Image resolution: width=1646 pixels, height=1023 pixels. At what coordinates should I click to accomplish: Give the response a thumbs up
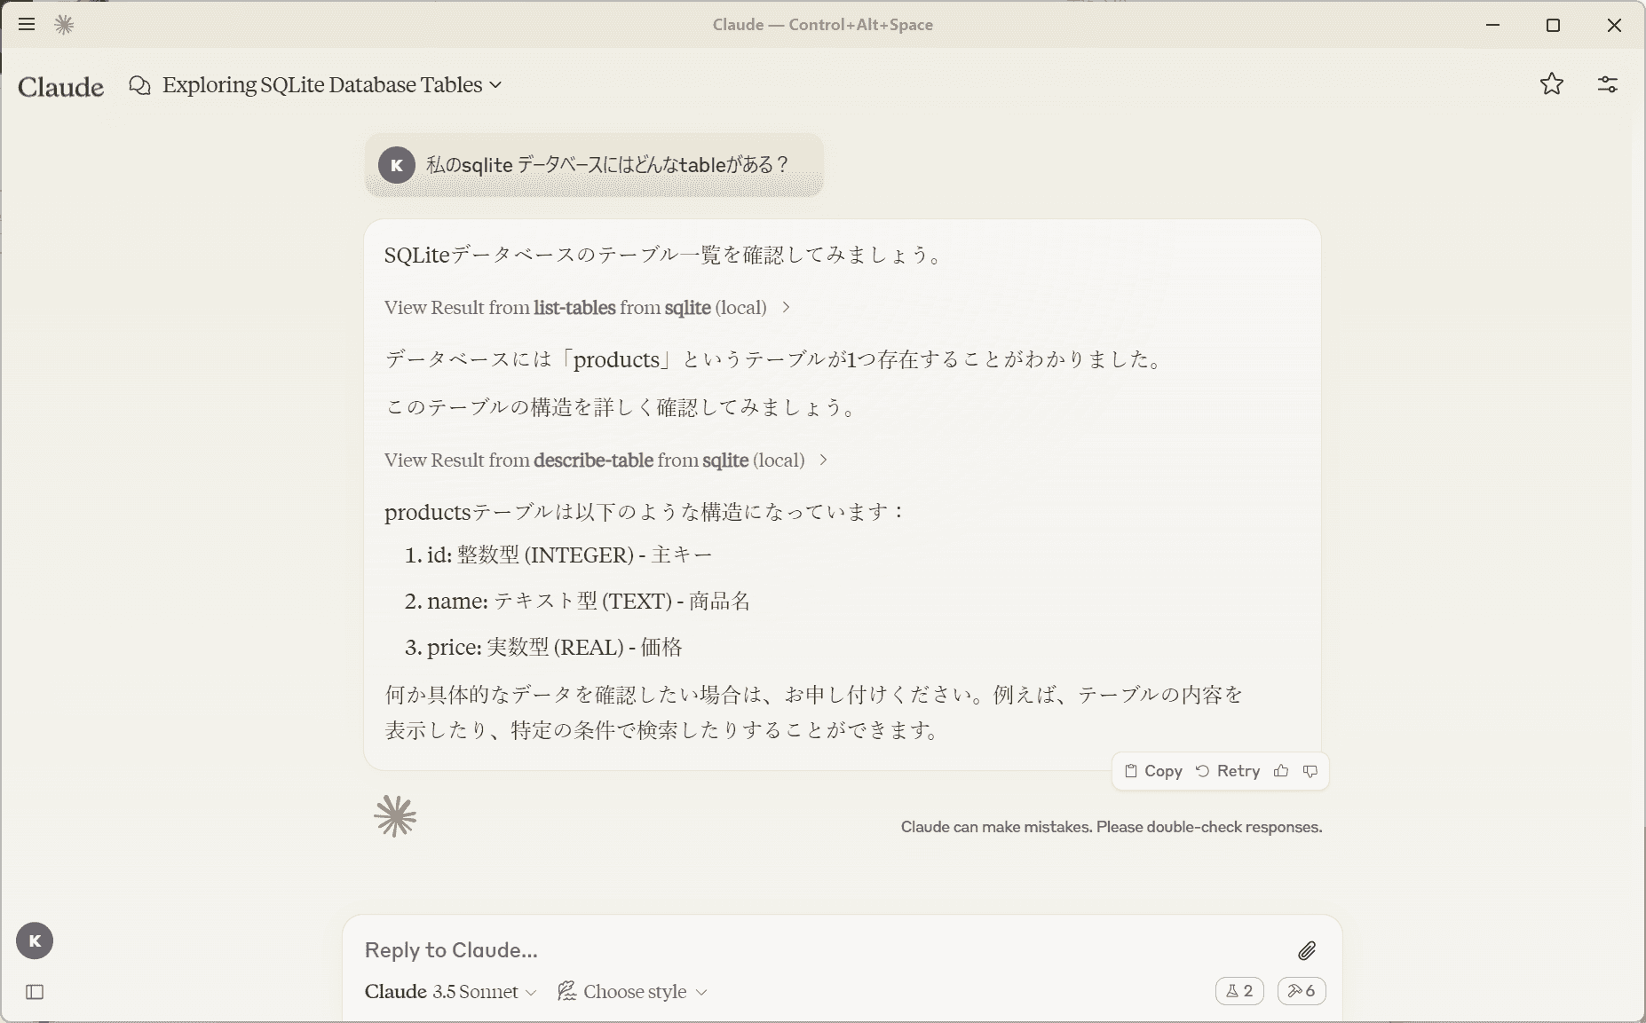1281,771
